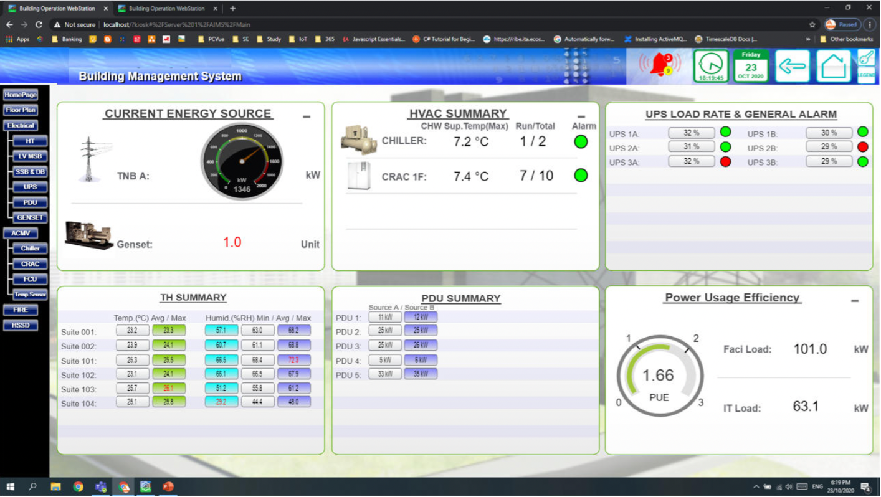This screenshot has height=497, width=881.
Task: Open the key legend icon
Action: pos(866,66)
